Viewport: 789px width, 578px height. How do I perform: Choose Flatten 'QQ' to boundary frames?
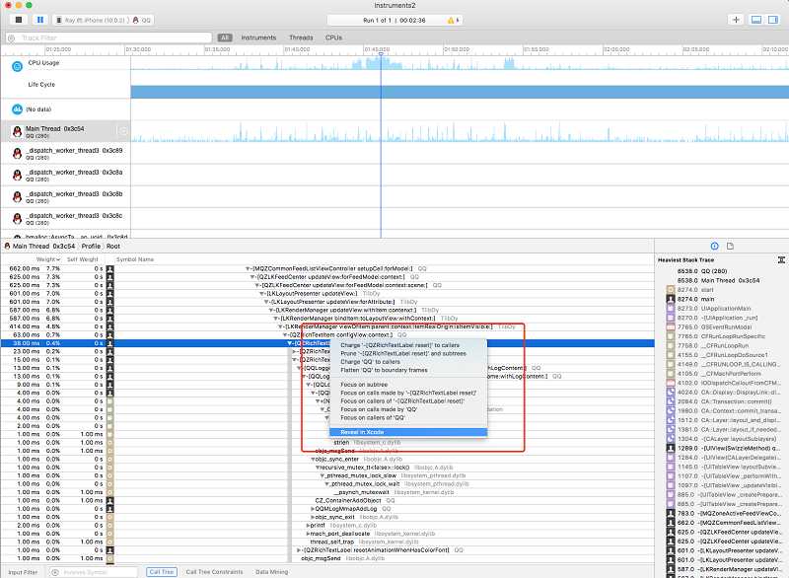pos(408,370)
